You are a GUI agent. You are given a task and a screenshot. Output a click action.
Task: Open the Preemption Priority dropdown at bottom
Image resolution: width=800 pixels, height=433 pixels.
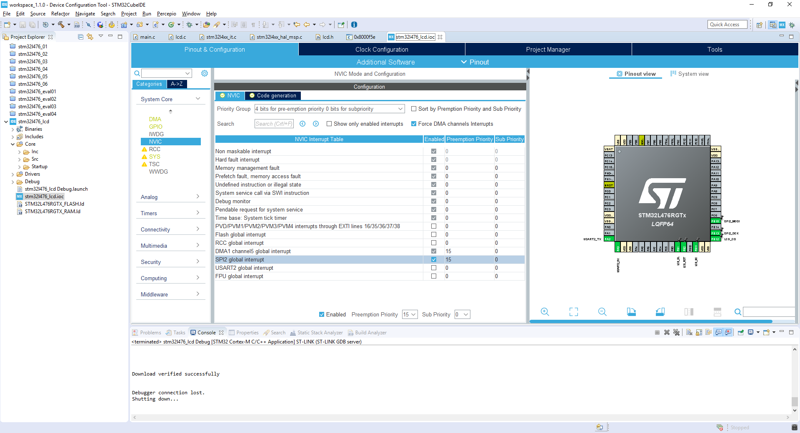click(410, 314)
